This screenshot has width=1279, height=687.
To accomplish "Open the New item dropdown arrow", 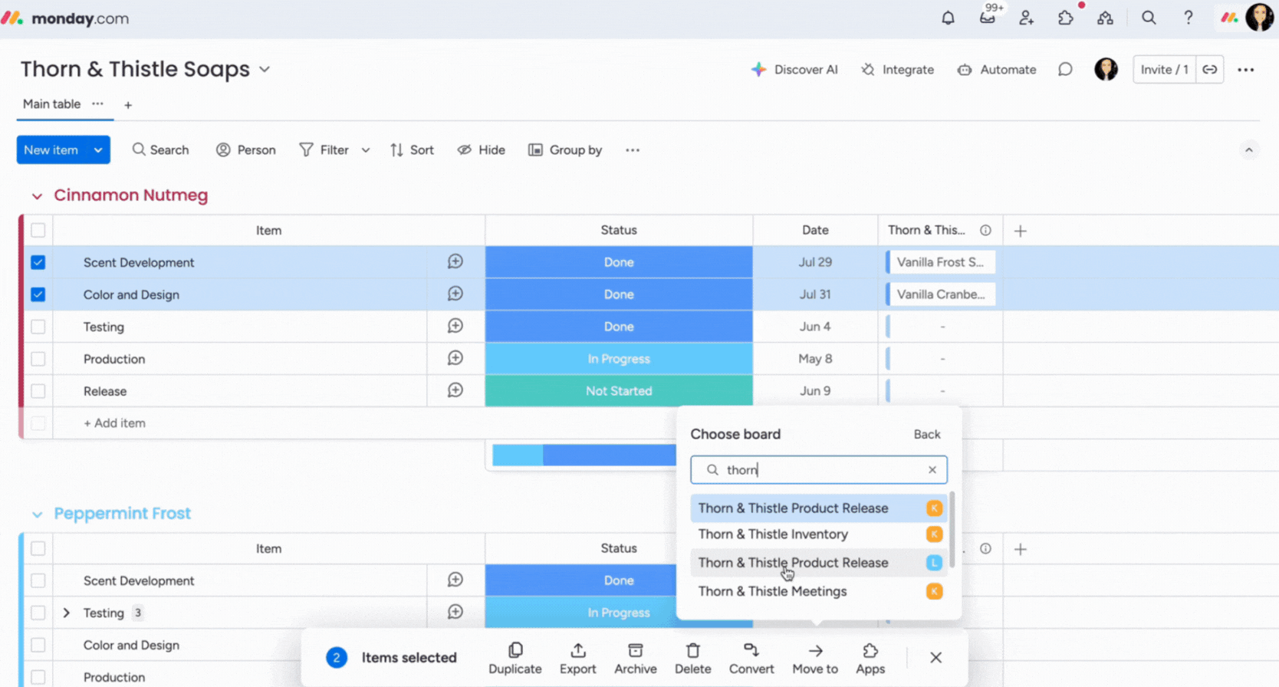I will pos(98,150).
